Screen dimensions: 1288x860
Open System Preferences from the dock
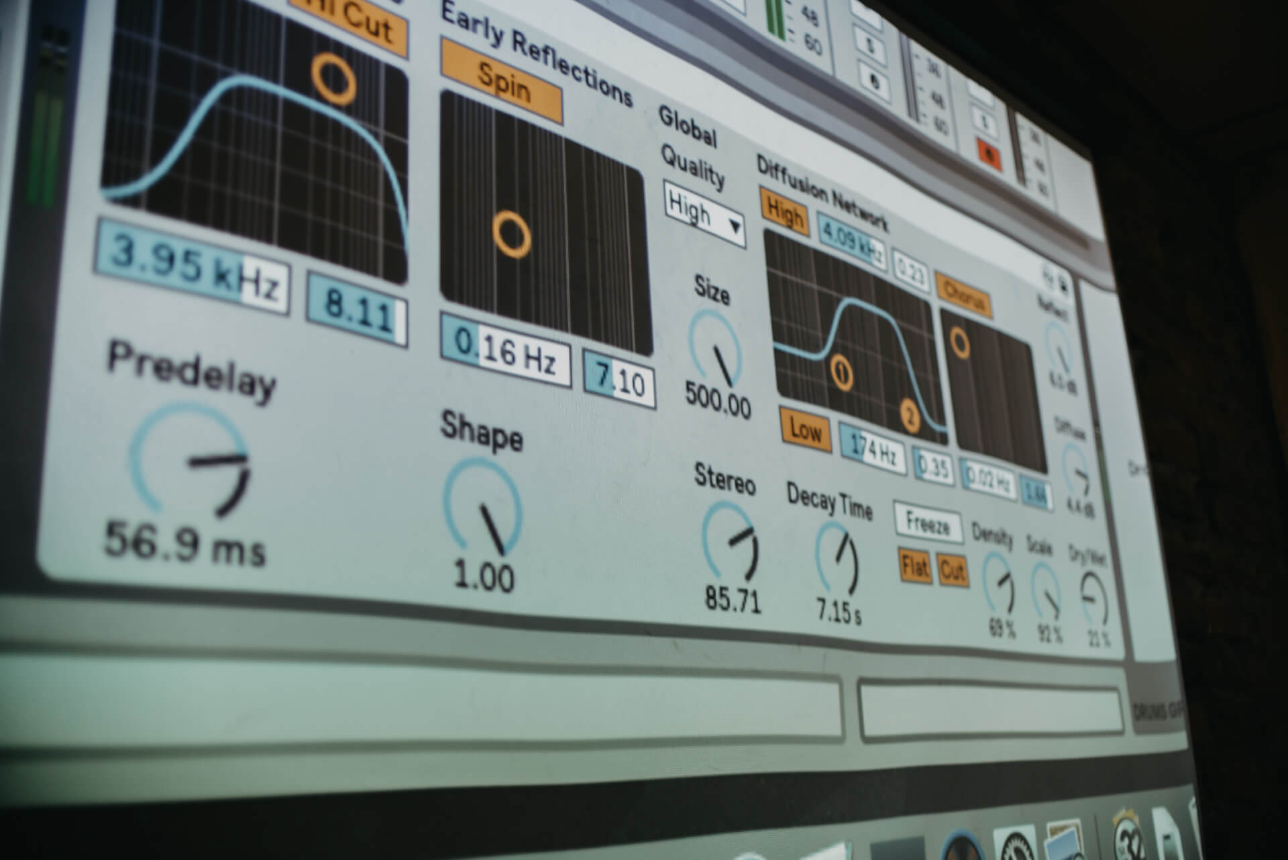[1016, 847]
